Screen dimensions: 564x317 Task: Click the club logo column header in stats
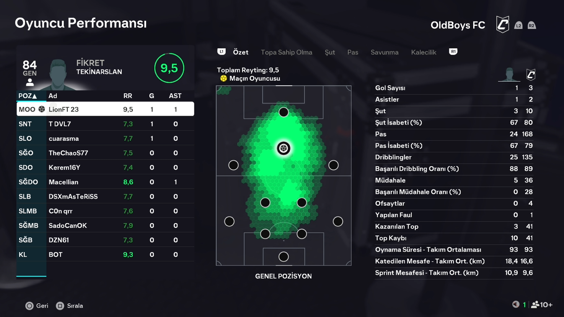point(531,75)
